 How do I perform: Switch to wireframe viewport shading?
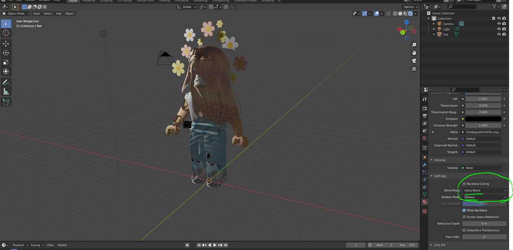pos(395,14)
